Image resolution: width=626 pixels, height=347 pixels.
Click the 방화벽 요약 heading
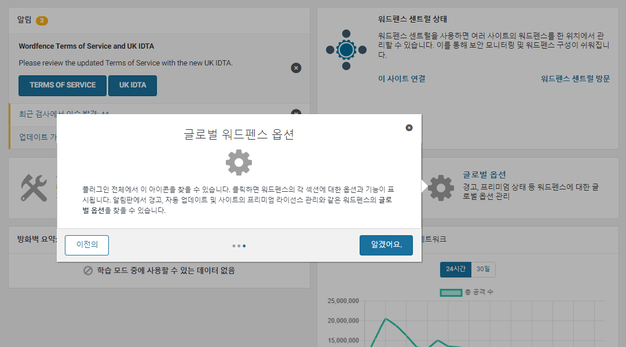click(36, 239)
